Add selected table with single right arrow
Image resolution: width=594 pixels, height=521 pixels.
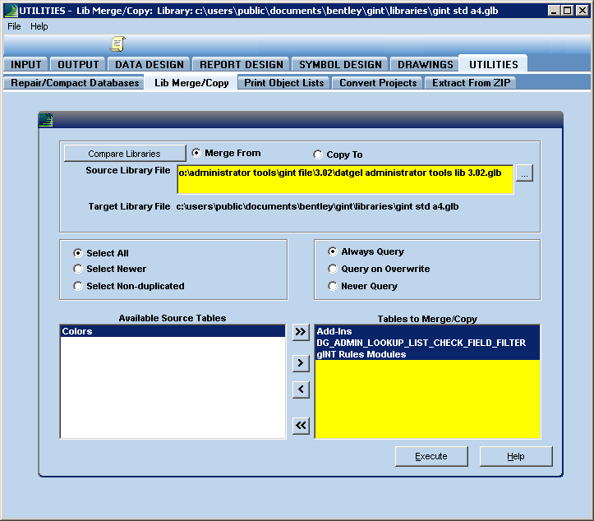click(301, 361)
